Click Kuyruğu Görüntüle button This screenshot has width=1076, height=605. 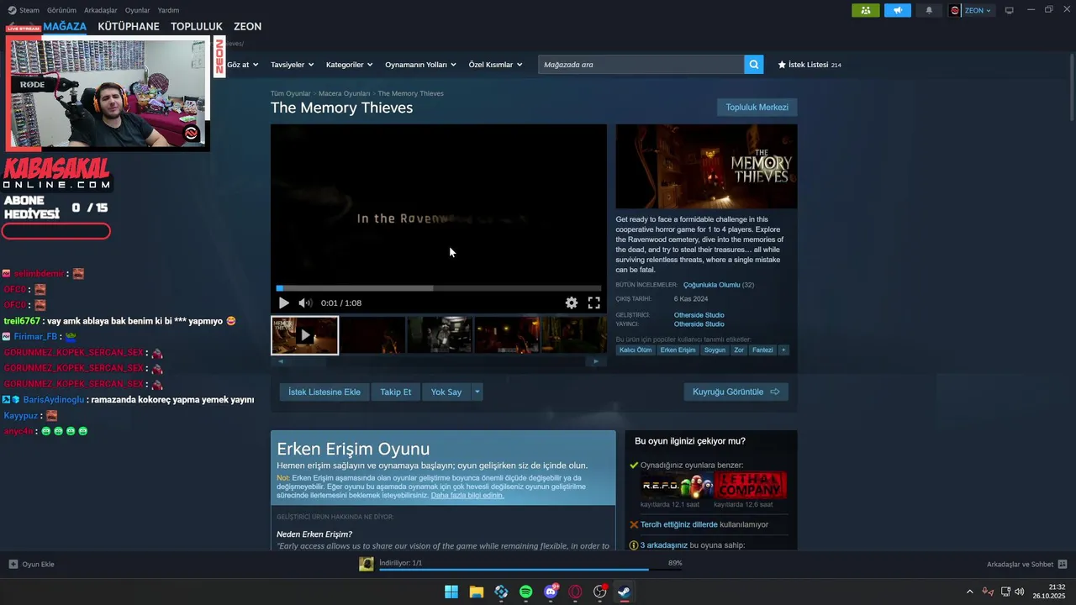736,392
